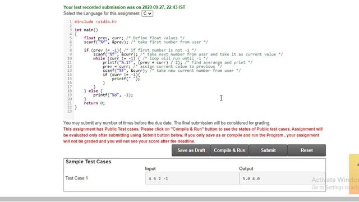359x202 pixels.
Task: Click the Save as Draft button
Action: tap(191, 150)
